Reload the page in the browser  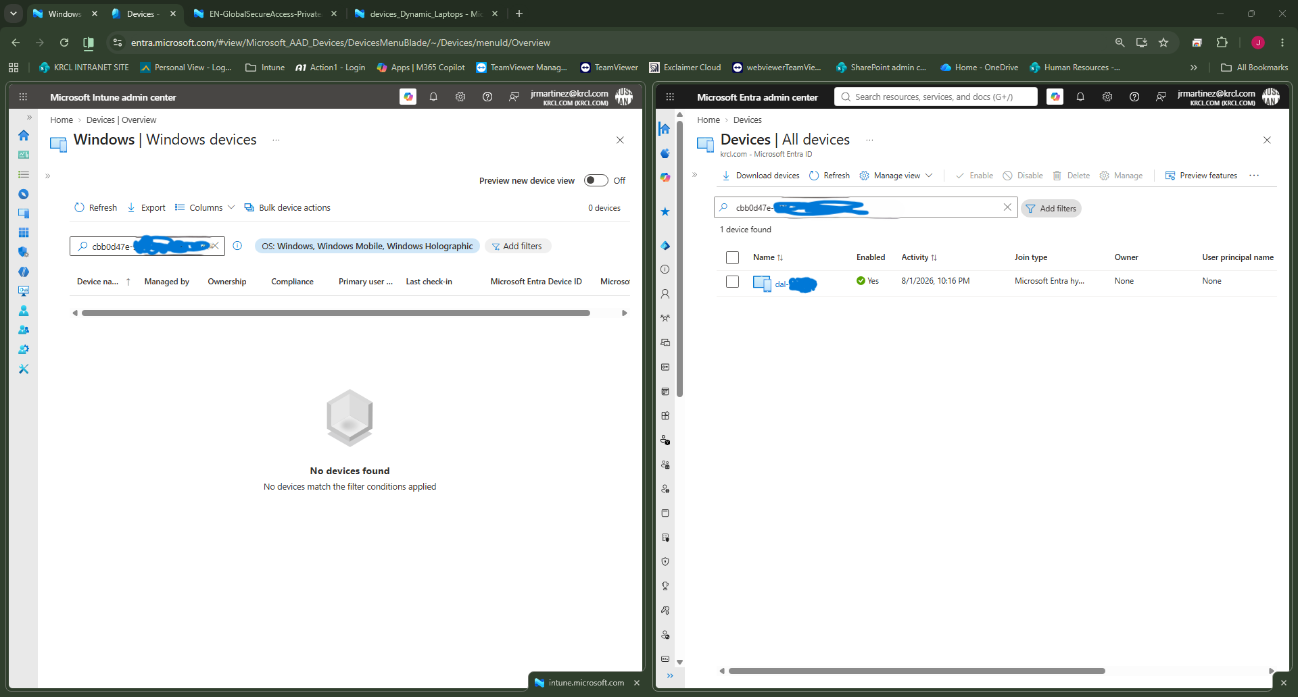[x=64, y=43]
